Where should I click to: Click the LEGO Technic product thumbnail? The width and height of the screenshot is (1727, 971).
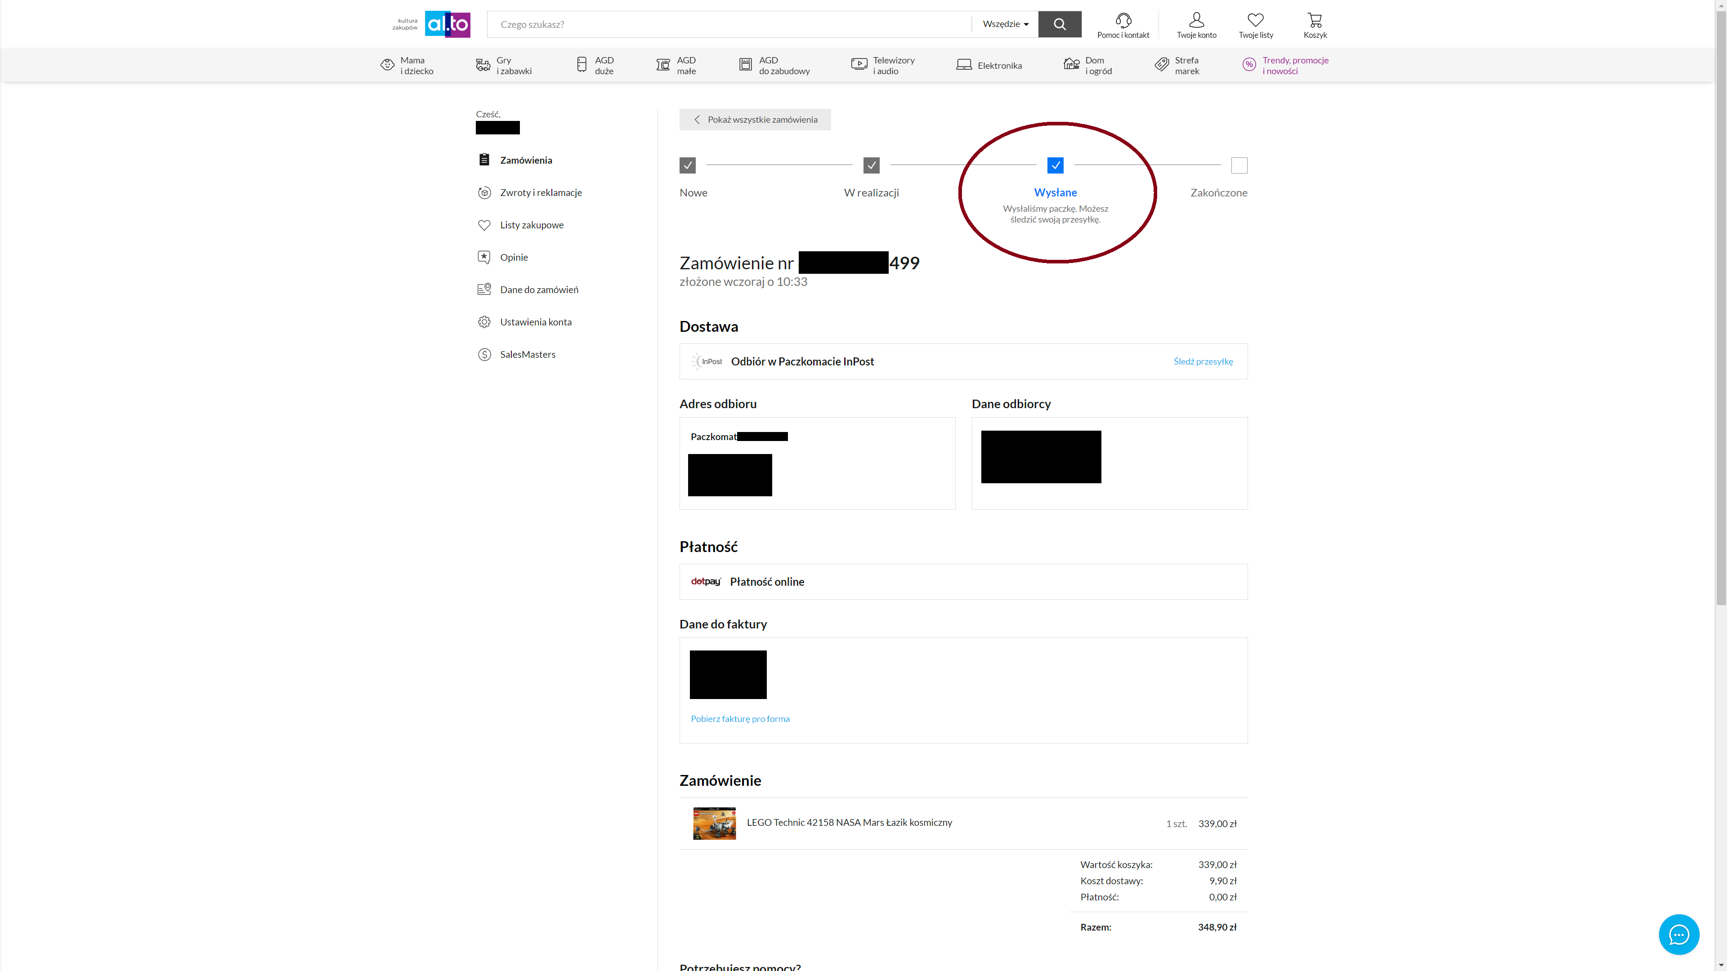(x=714, y=824)
